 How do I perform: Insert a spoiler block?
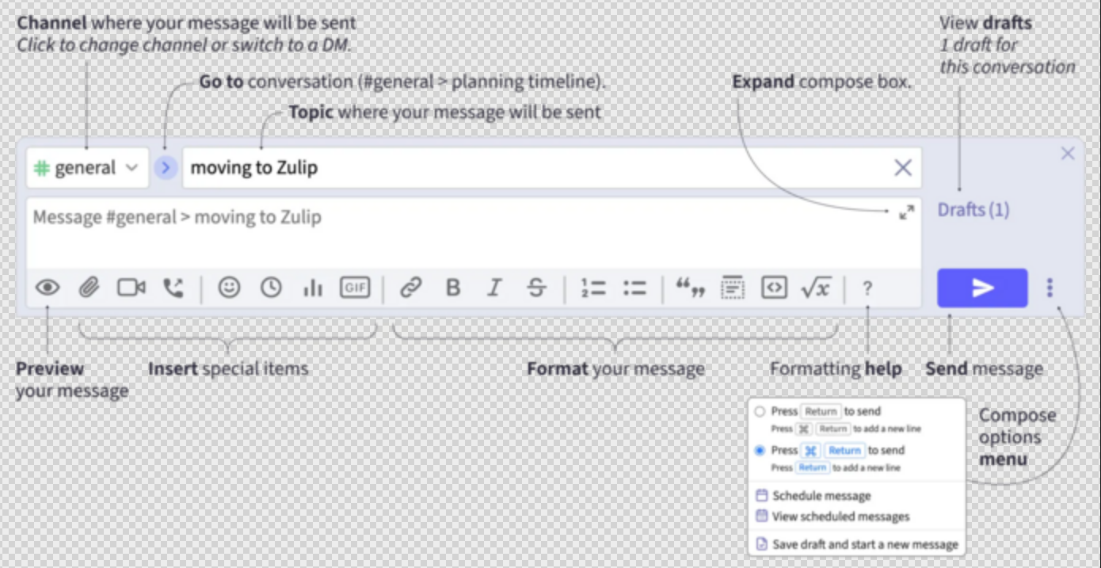[x=732, y=288]
